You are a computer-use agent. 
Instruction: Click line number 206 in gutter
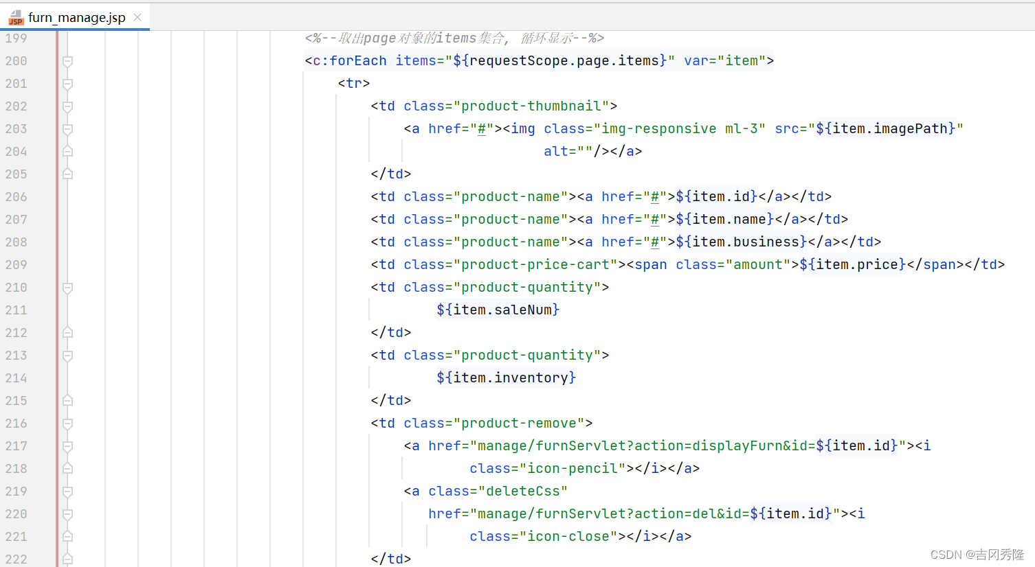coord(16,197)
